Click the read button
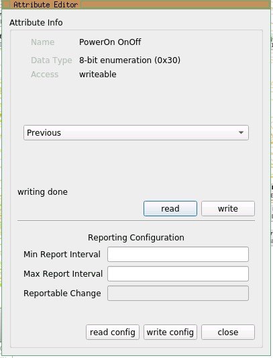This screenshot has width=273, height=358. click(170, 208)
